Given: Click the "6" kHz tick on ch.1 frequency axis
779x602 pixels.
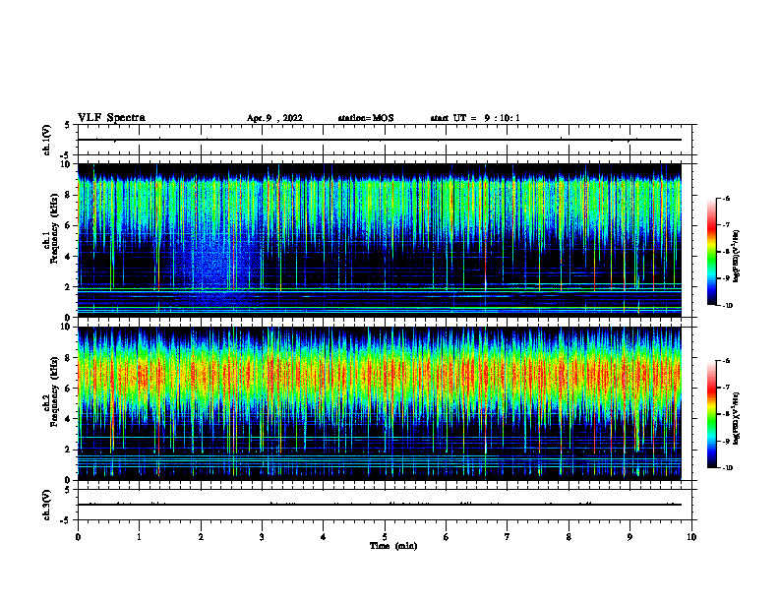Looking at the screenshot, I should (x=69, y=225).
